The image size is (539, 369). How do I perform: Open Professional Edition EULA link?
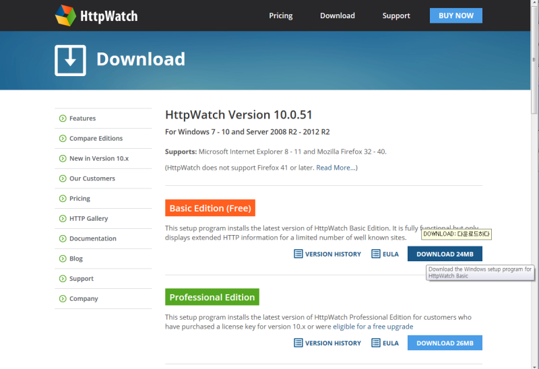391,343
